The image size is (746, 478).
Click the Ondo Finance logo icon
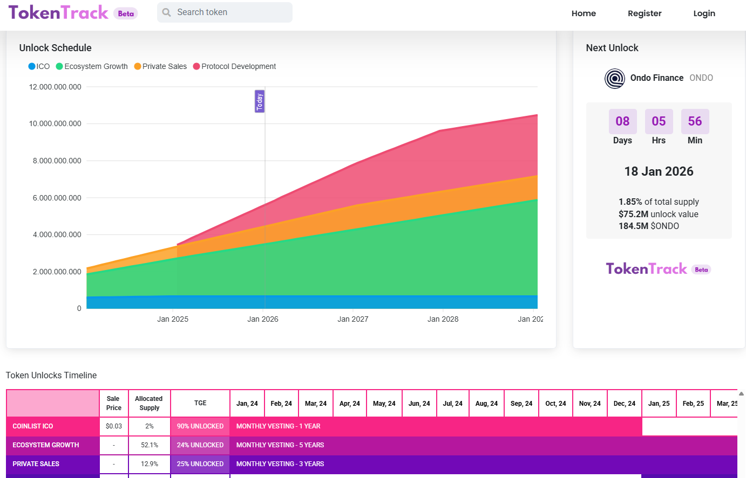(x=615, y=78)
